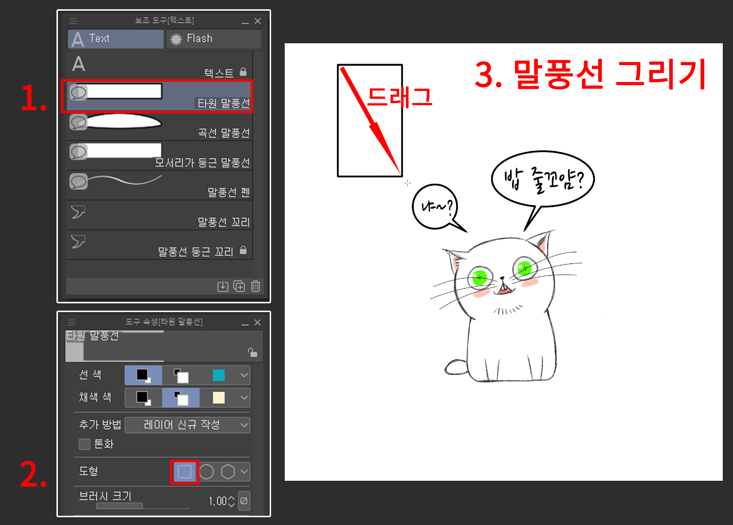Click the 선 색 label
Image resolution: width=733 pixels, height=525 pixels.
(90, 375)
